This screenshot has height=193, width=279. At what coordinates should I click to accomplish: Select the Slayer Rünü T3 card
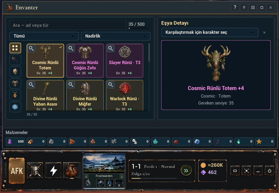click(124, 61)
